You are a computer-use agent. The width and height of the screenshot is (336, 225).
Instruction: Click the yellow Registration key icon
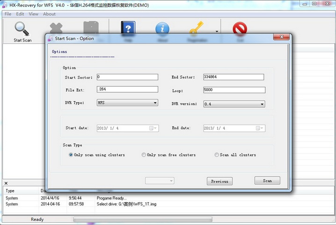coord(197,28)
